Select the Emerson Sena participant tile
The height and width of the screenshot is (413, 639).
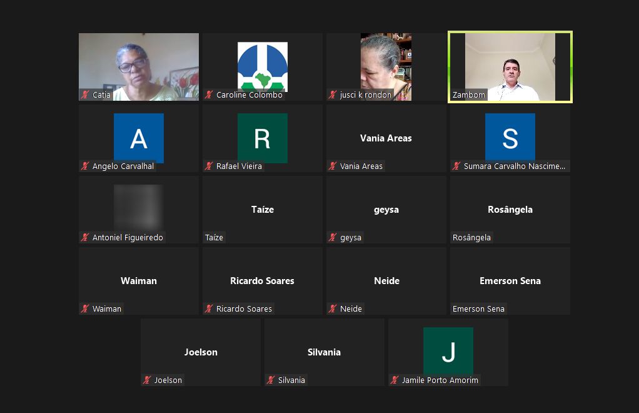coord(510,281)
